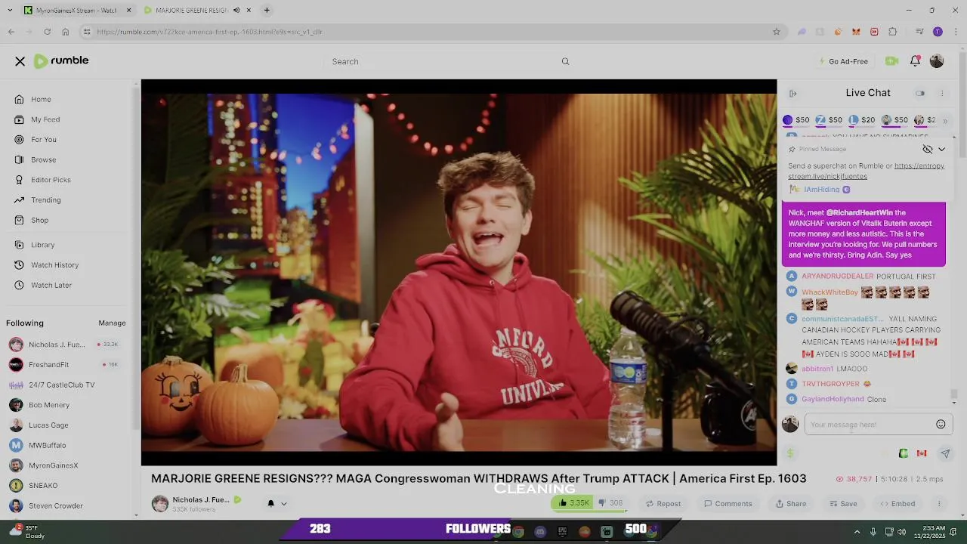Image resolution: width=967 pixels, height=544 pixels.
Task: Click the Share button
Action: tap(791, 503)
